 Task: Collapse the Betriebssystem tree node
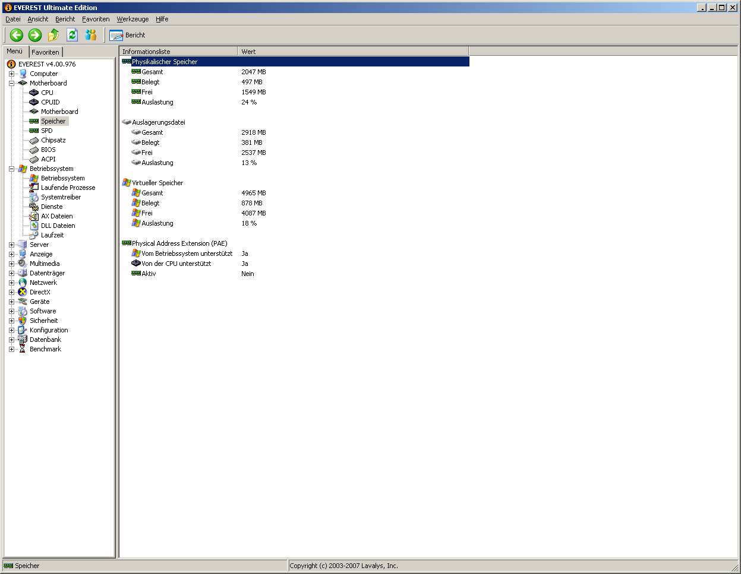point(11,169)
